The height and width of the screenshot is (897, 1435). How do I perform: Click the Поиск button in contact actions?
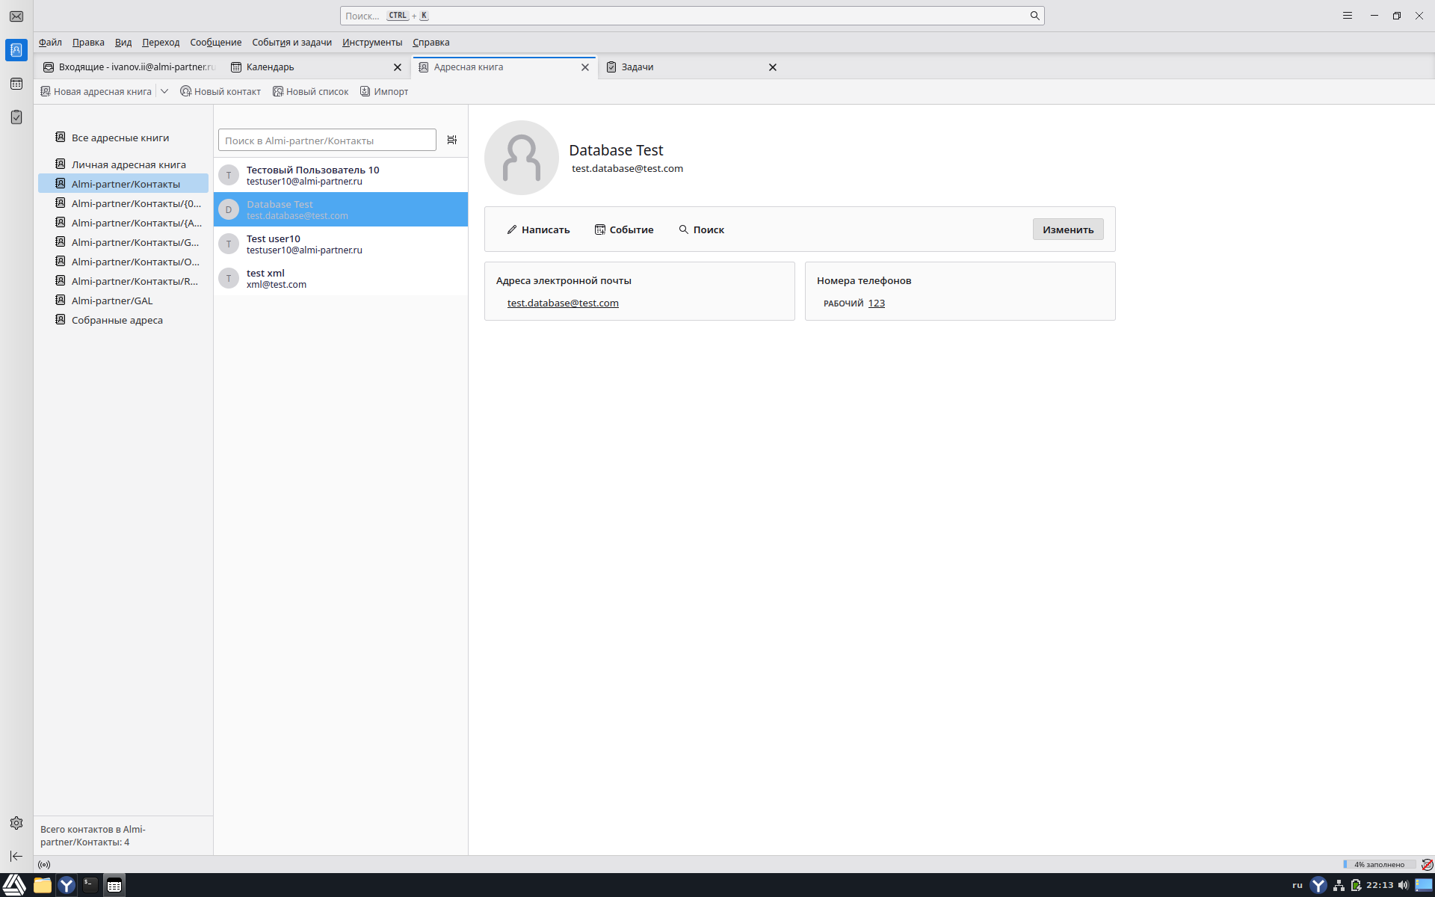click(701, 229)
